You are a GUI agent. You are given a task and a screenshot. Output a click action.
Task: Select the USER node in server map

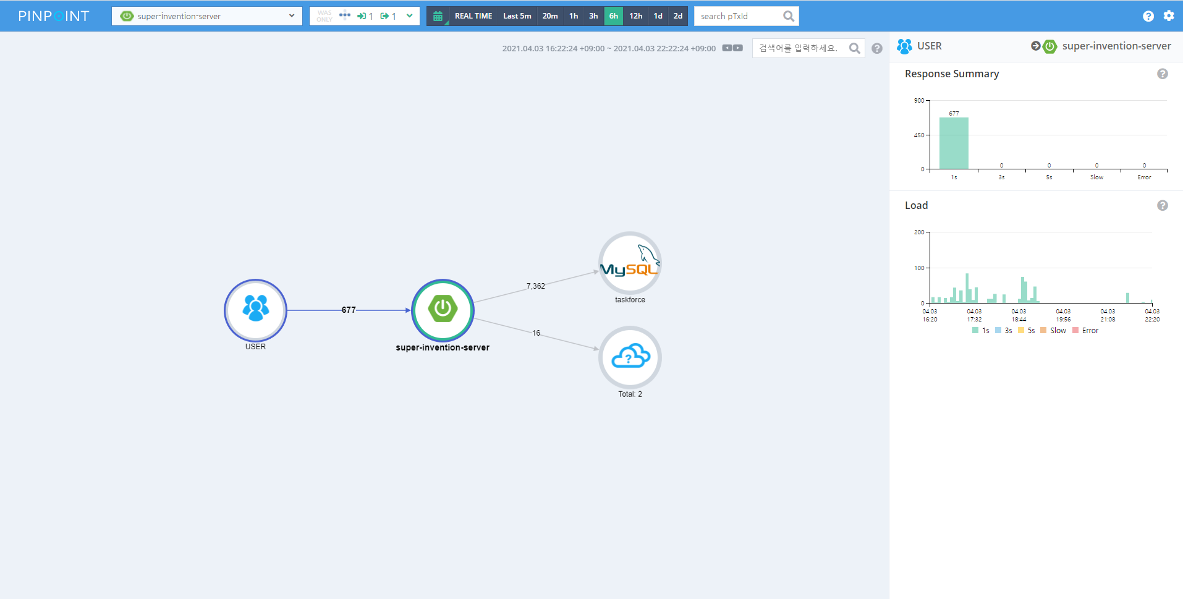point(255,310)
